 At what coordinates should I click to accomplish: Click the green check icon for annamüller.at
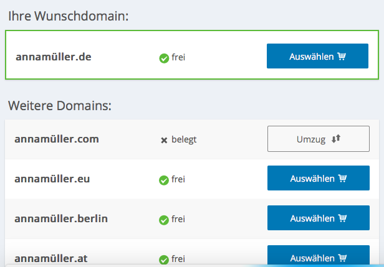point(164,260)
